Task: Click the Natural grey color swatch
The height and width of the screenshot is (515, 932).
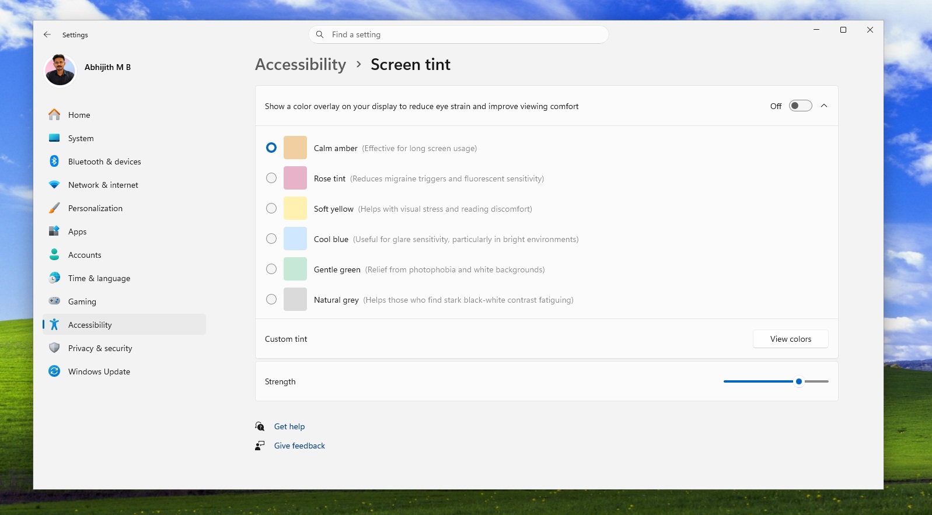Action: [x=295, y=299]
